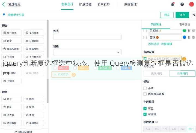Add a 部门多选 field

pyautogui.click(x=34, y=73)
